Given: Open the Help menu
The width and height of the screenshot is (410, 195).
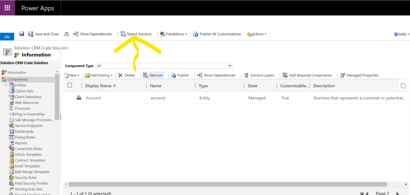Looking at the screenshot, I should click(401, 34).
